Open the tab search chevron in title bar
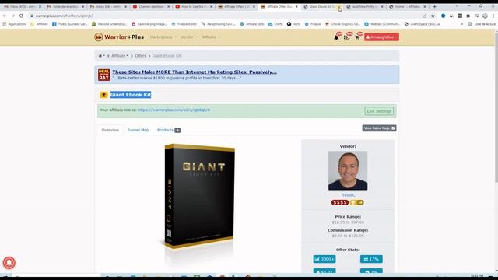Screen dimensions: 498x280 (x=457, y=6)
